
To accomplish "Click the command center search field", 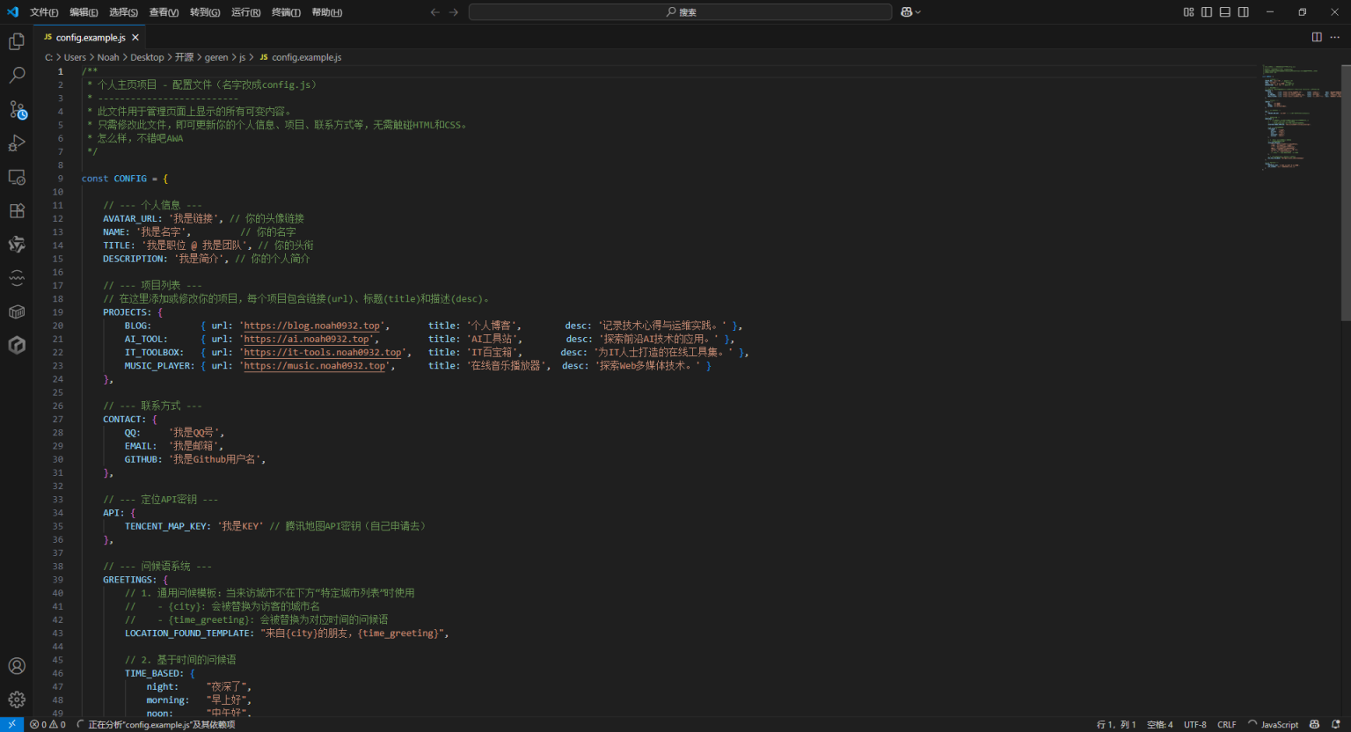I will tap(680, 12).
